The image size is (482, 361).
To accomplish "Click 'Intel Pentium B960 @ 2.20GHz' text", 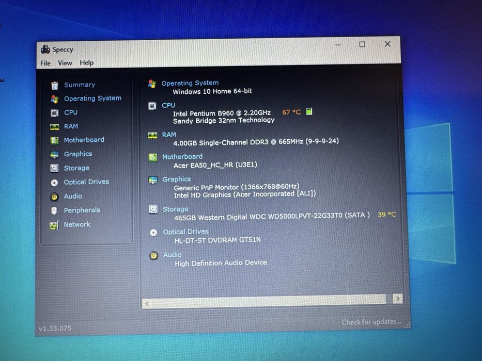I will 222,113.
